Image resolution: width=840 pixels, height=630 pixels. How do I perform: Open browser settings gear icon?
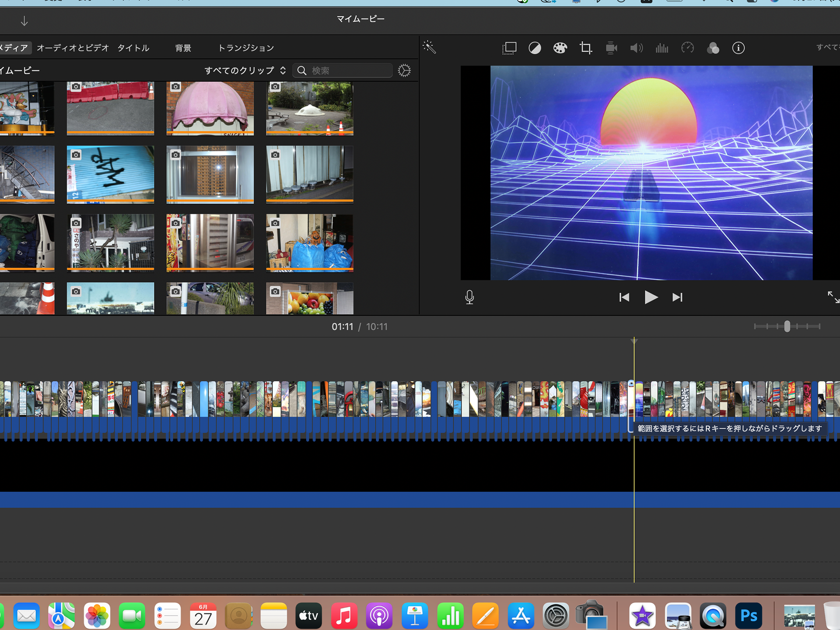pos(404,70)
